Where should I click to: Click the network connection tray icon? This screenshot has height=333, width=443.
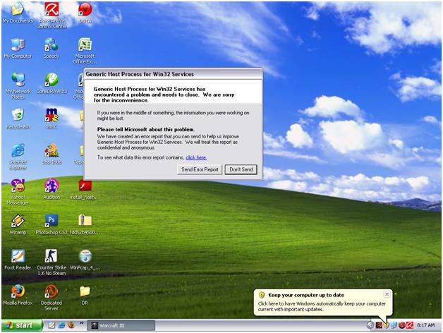coord(394,325)
